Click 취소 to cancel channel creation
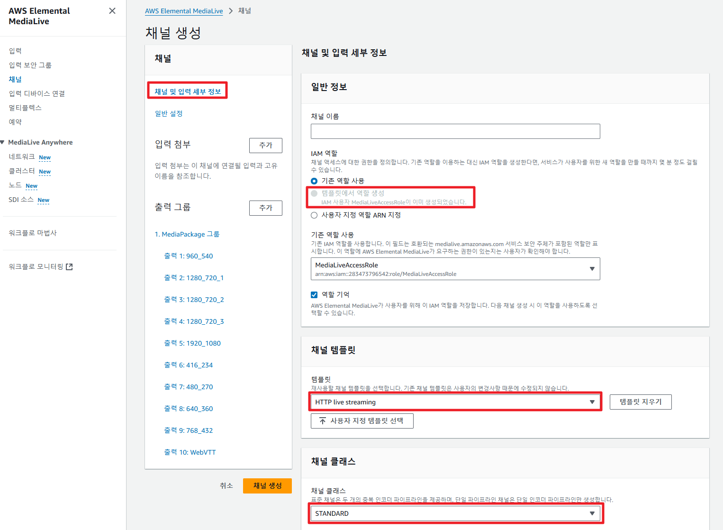Image resolution: width=723 pixels, height=530 pixels. pos(226,485)
